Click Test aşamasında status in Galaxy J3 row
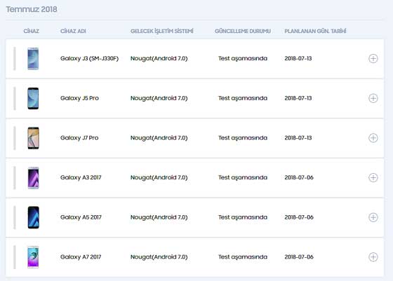Viewport: 393px width, 281px height. pyautogui.click(x=243, y=59)
